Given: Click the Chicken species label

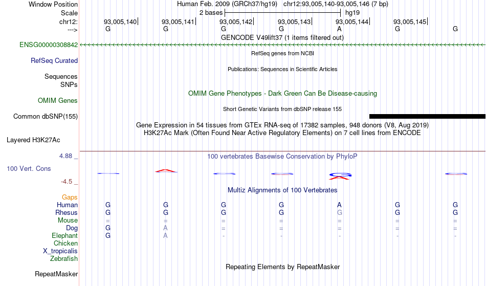Looking at the screenshot, I should [65, 244].
